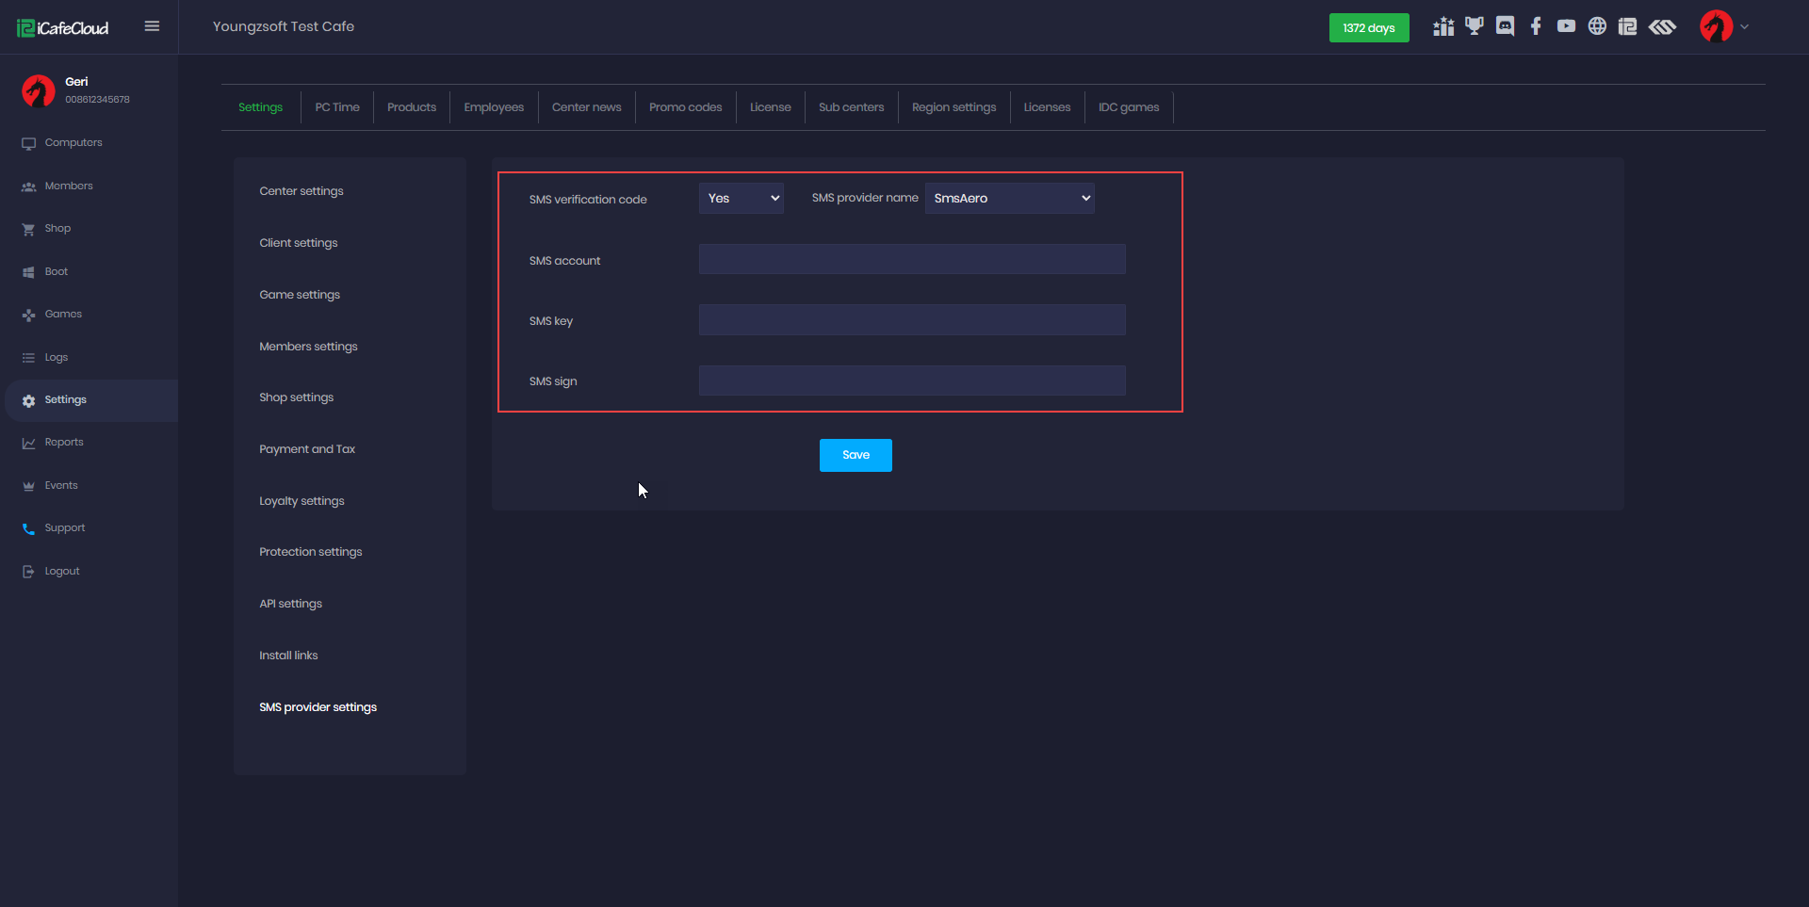Focus the SMS account input field
Image resolution: width=1809 pixels, height=907 pixels.
(x=911, y=260)
